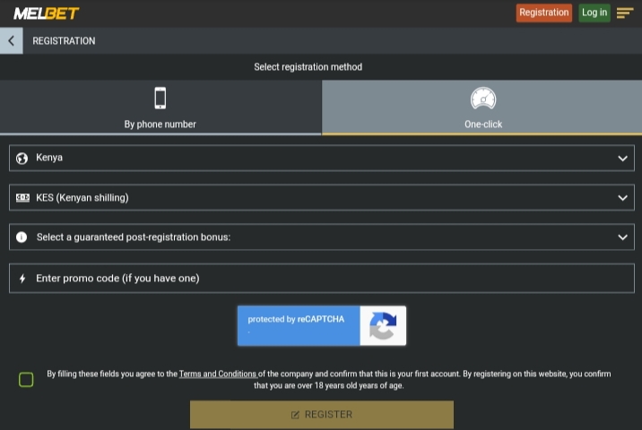The image size is (642, 430).
Task: Click the info icon beside bonus selector
Action: [22, 237]
